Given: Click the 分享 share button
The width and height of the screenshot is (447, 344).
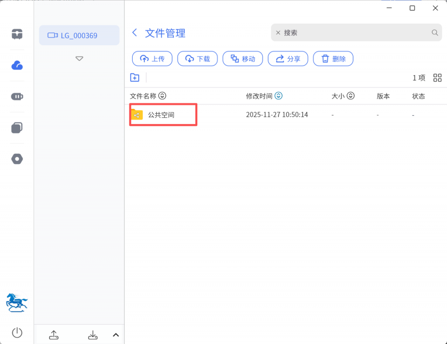Looking at the screenshot, I should 288,59.
